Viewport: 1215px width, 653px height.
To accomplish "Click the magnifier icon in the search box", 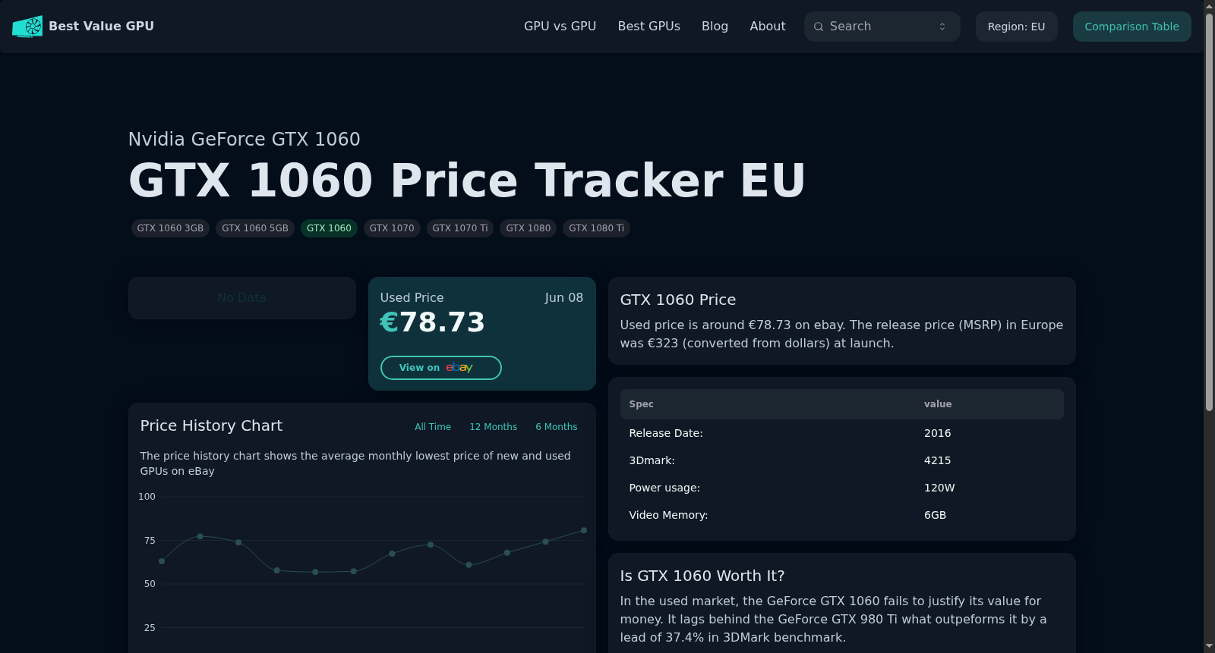I will pos(819,27).
